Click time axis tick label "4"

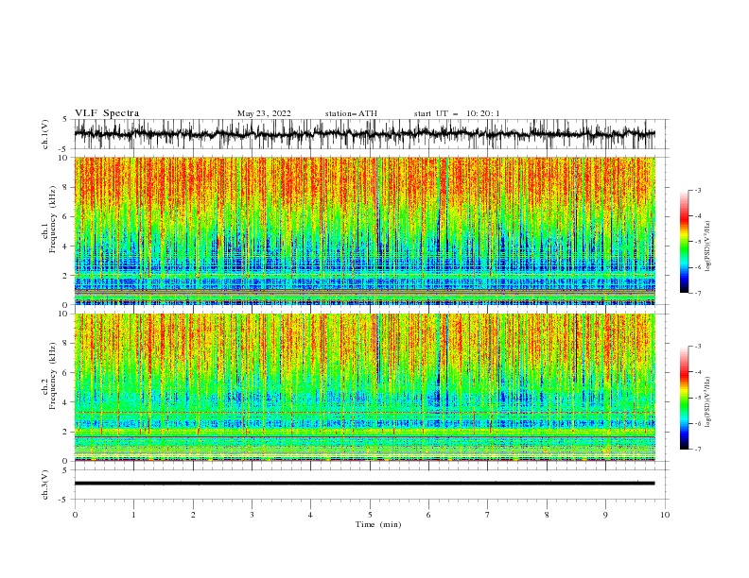point(310,515)
